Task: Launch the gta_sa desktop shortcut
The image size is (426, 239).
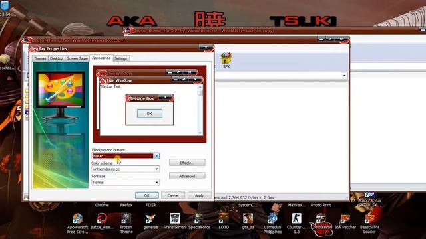Action: (x=248, y=221)
